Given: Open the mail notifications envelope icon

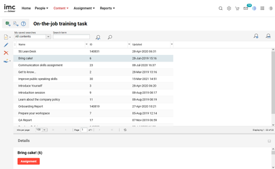Looking at the screenshot, I should 245,8.
